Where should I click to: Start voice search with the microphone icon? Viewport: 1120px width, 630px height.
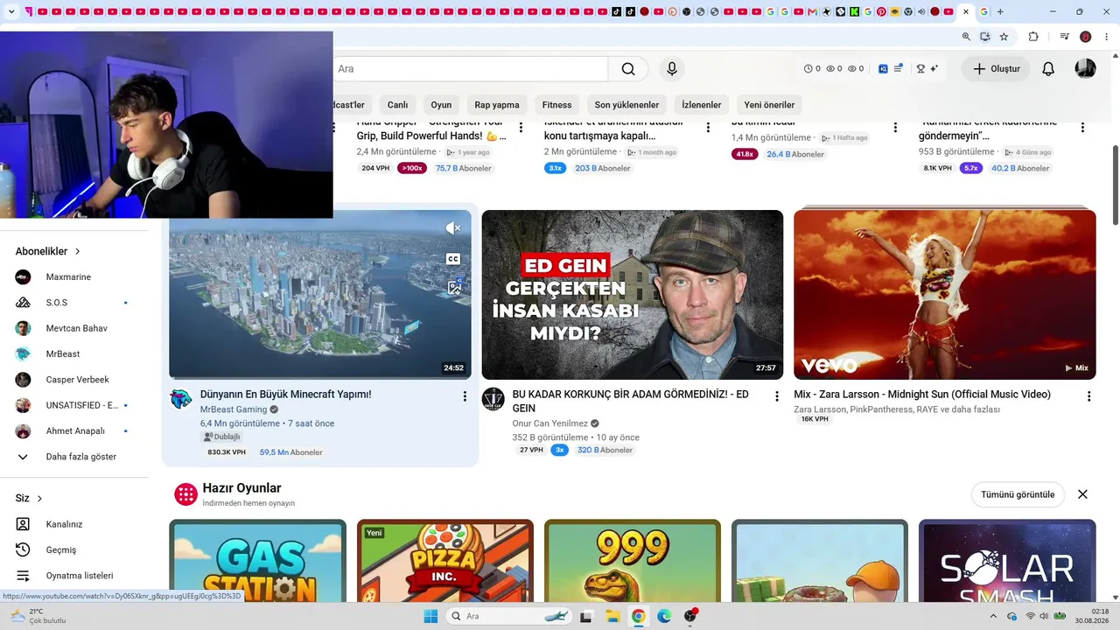pos(672,69)
